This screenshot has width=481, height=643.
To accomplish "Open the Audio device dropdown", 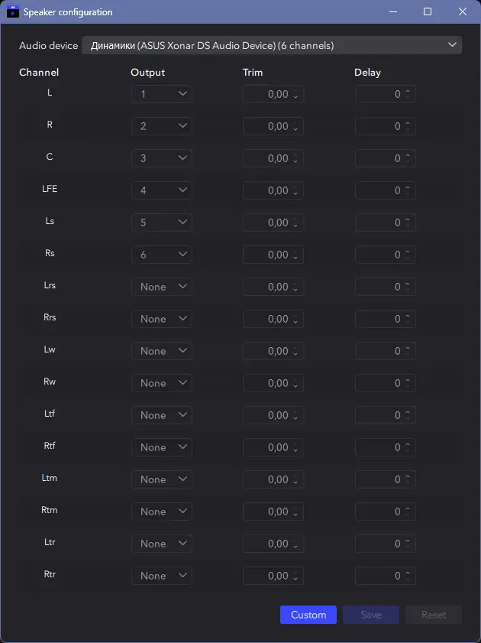I will tap(271, 45).
